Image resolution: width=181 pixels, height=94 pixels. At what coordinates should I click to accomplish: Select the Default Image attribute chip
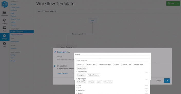click(x=82, y=82)
